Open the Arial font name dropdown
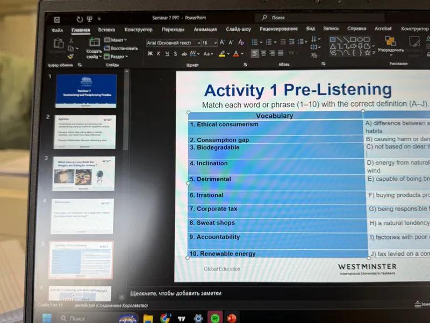 pyautogui.click(x=174, y=43)
